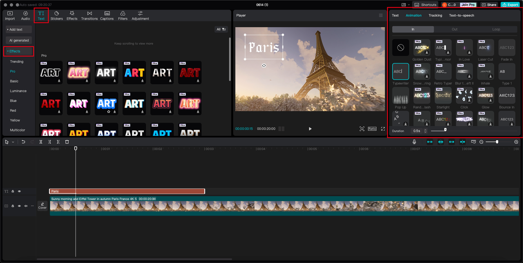This screenshot has width=523, height=263.
Task: Play the video in the Player
Action: (x=310, y=129)
